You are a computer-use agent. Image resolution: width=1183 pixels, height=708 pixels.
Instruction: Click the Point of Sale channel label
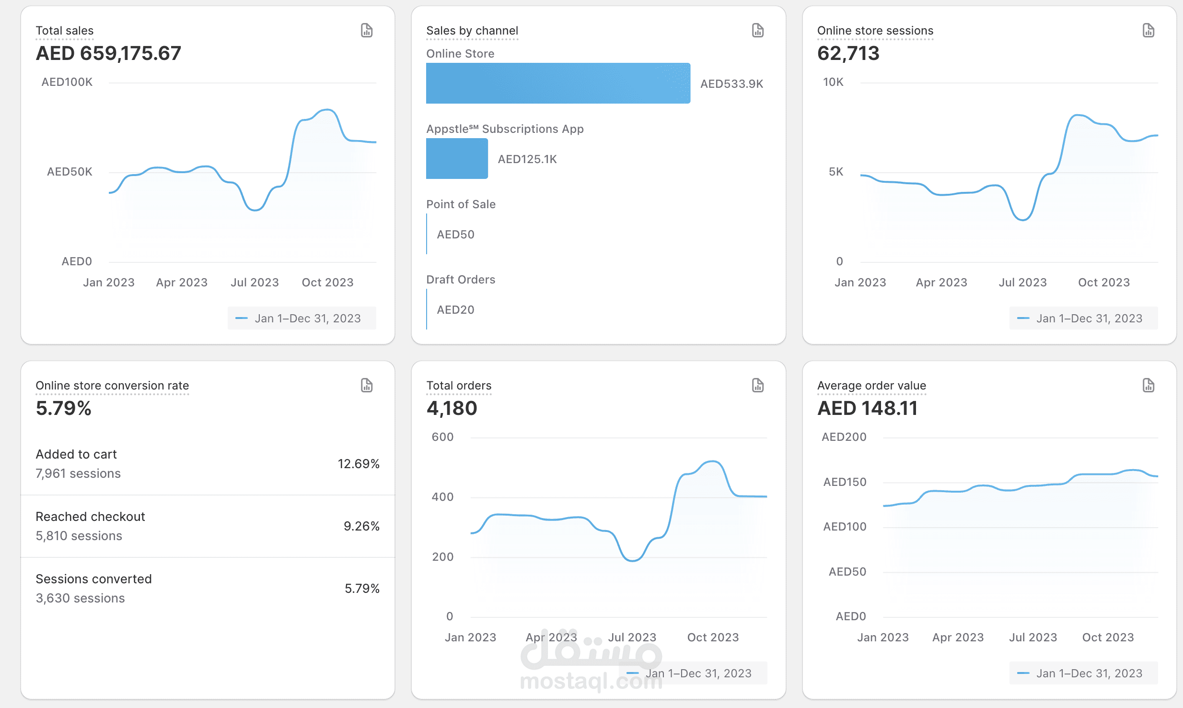point(461,204)
